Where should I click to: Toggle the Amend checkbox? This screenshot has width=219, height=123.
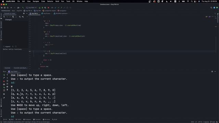click(4, 46)
